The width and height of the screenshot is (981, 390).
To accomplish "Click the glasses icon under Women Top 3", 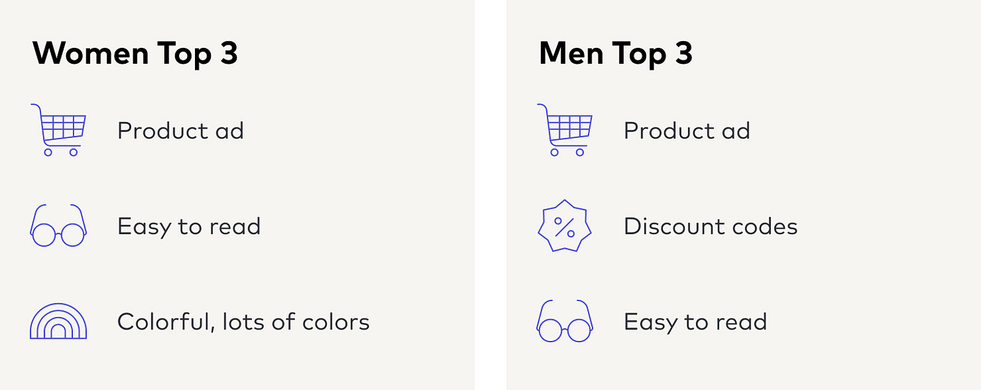I will click(x=58, y=226).
